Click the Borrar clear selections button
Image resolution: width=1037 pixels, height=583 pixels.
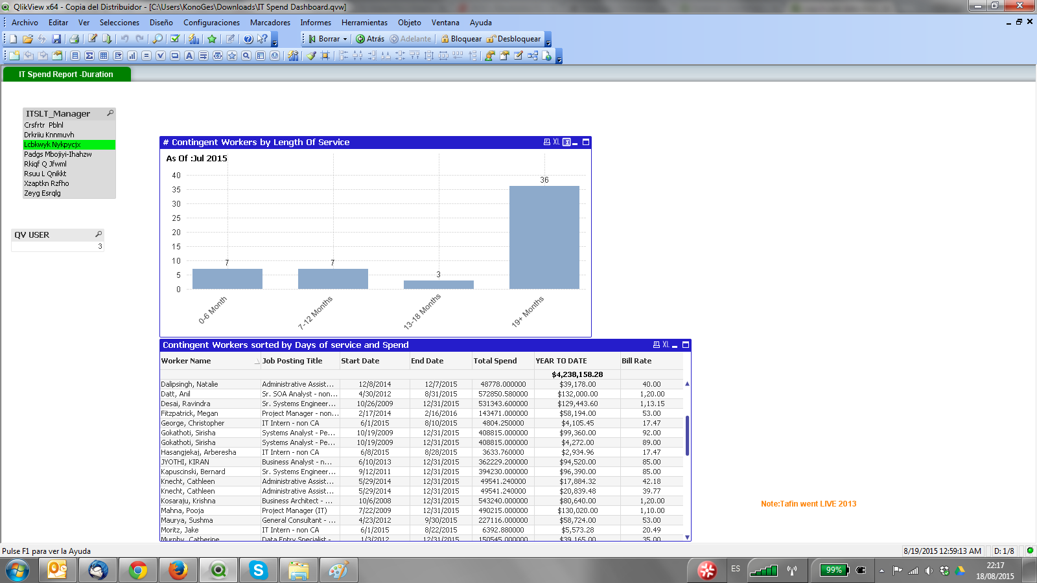324,39
